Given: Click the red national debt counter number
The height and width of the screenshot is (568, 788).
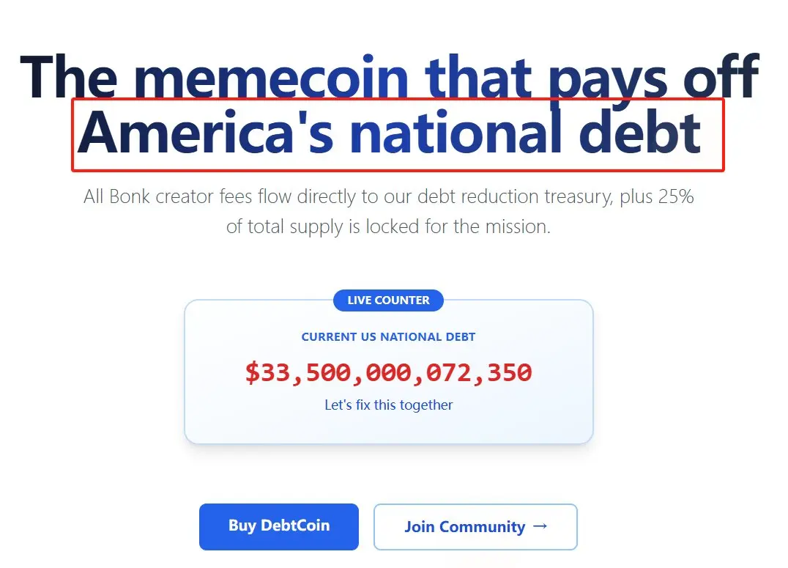Looking at the screenshot, I should pos(388,373).
